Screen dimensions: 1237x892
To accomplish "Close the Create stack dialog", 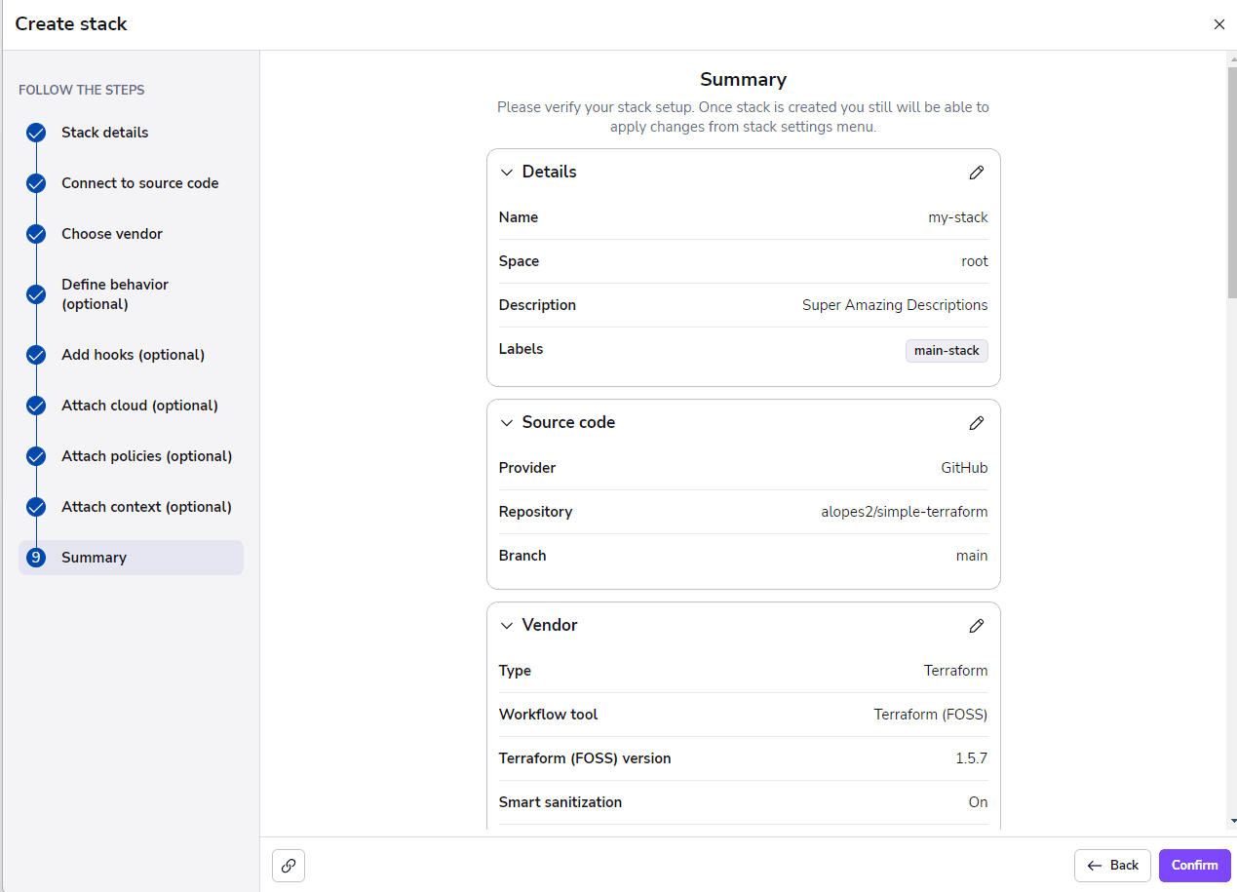I will 1218,23.
